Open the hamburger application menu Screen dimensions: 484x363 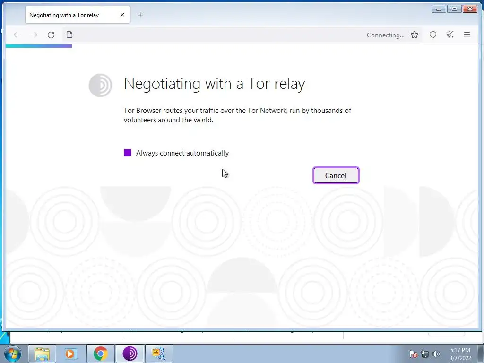click(x=467, y=35)
